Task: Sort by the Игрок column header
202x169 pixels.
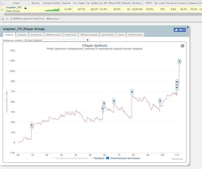Action: click(16, 3)
